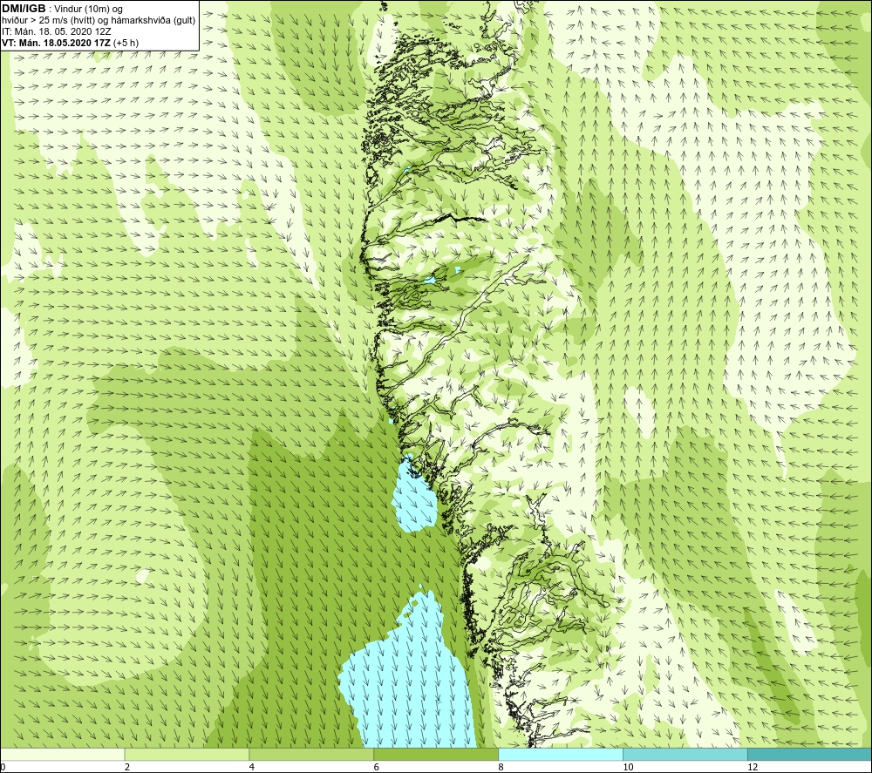Click the 2–4 m/s light green legend swatch
872x773 pixels.
[x=187, y=754]
